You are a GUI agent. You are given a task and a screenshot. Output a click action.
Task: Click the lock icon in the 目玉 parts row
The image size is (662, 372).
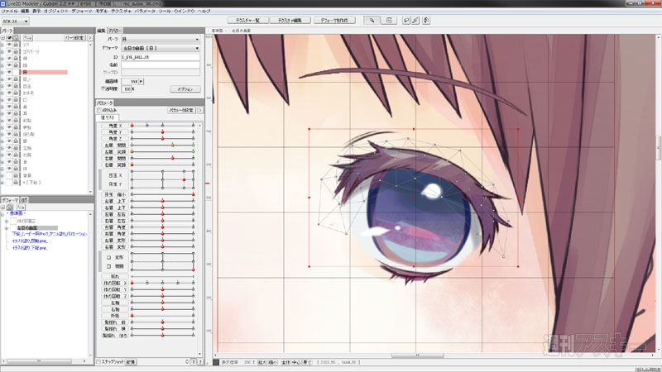tap(16, 86)
